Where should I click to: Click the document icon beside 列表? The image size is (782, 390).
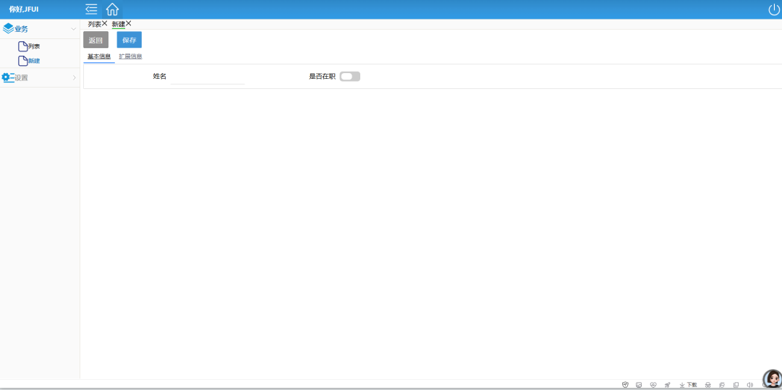click(23, 46)
